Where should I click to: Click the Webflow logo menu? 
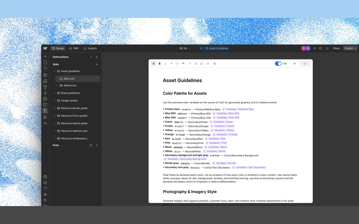tap(45, 48)
